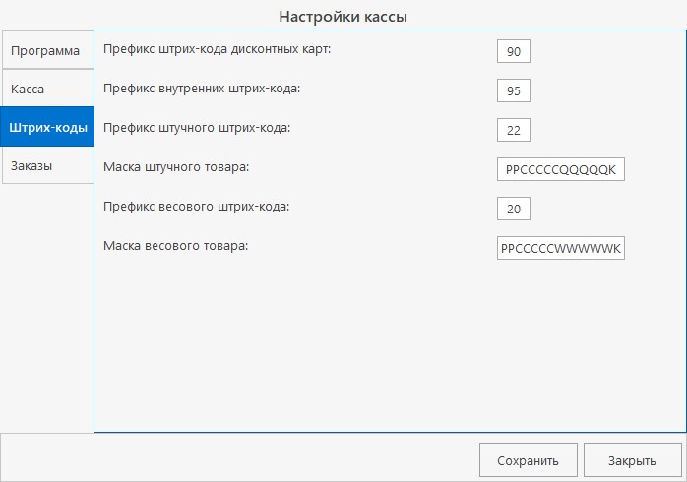This screenshot has width=687, height=482.
Task: Click the 'Настройки кассы' window title
Action: (343, 16)
